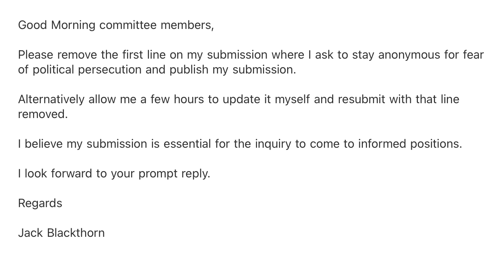Click the word 'removed.' on its own line

[43, 114]
